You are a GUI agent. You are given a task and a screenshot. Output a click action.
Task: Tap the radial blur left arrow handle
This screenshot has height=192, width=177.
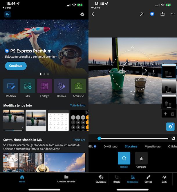(x=120, y=71)
